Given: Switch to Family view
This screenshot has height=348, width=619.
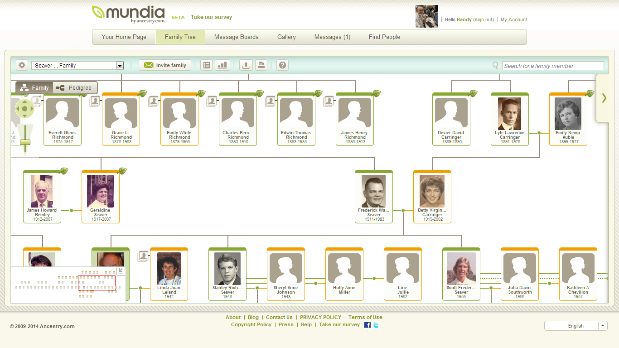Looking at the screenshot, I should (x=34, y=87).
